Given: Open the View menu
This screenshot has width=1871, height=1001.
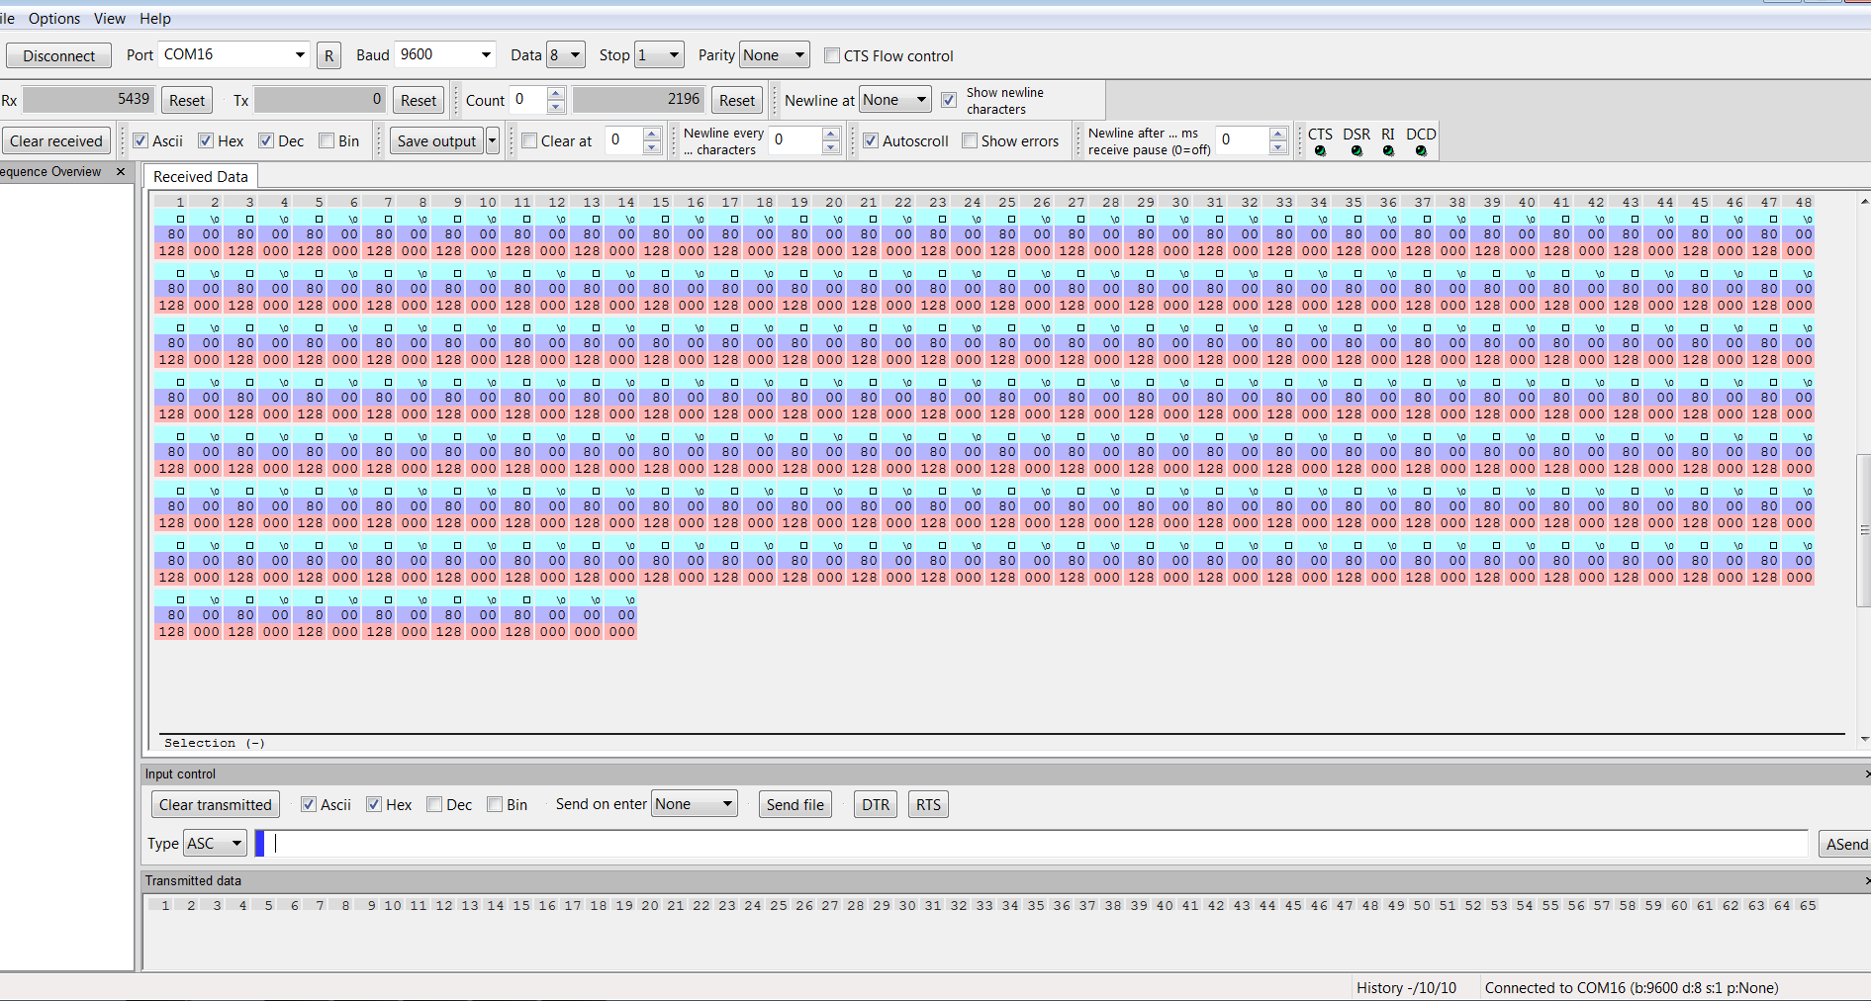Looking at the screenshot, I should (x=110, y=19).
